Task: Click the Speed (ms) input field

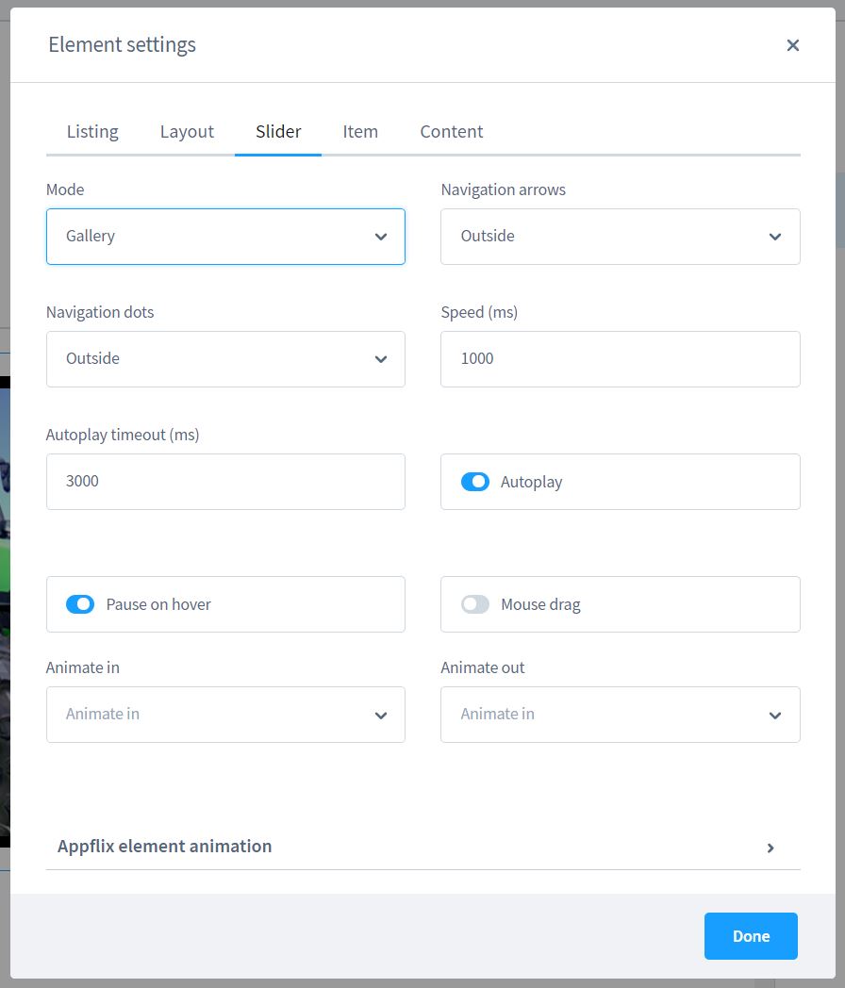Action: click(620, 359)
